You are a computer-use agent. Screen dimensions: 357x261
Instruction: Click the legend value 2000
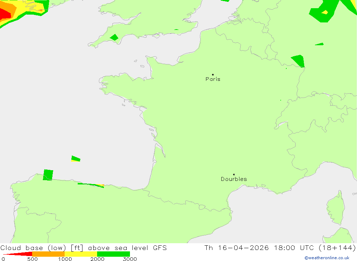97,259
